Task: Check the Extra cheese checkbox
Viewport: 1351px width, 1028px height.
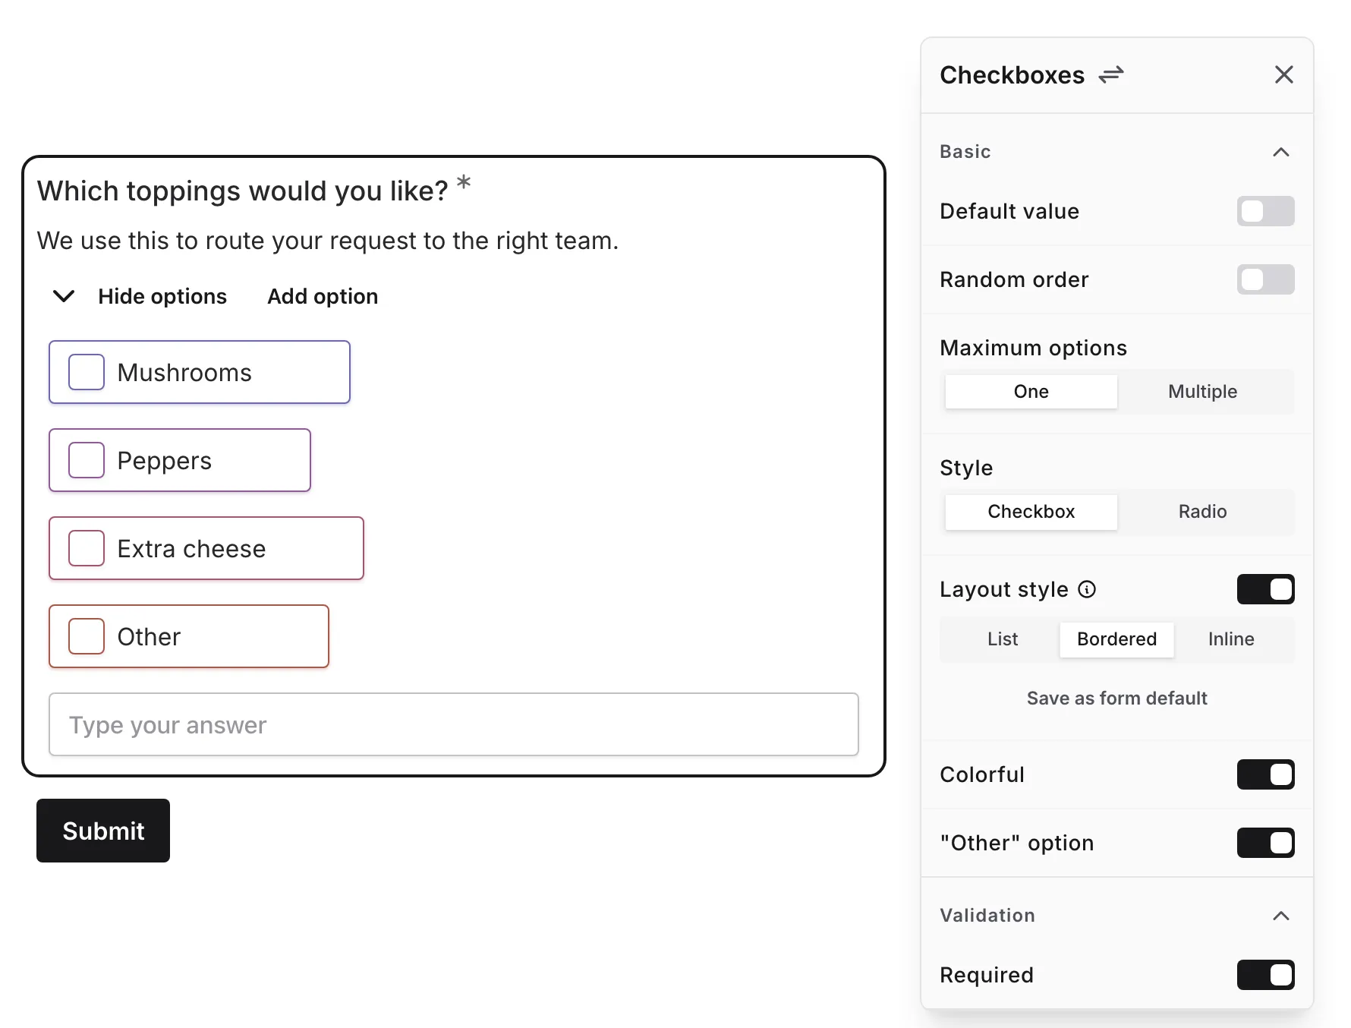Action: coord(87,548)
